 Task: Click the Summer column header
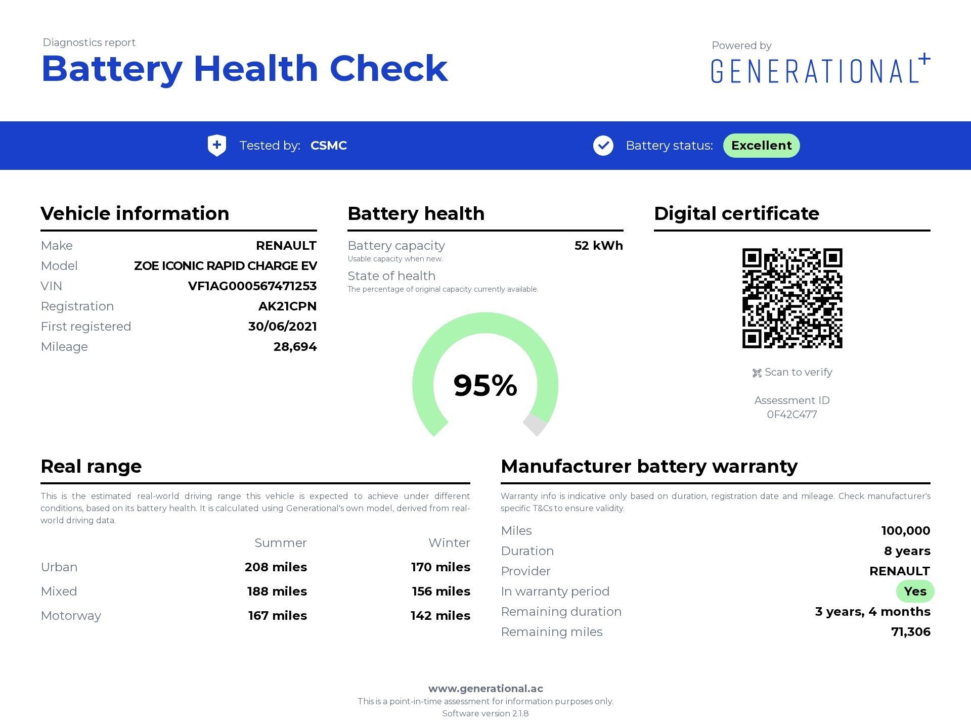(280, 543)
